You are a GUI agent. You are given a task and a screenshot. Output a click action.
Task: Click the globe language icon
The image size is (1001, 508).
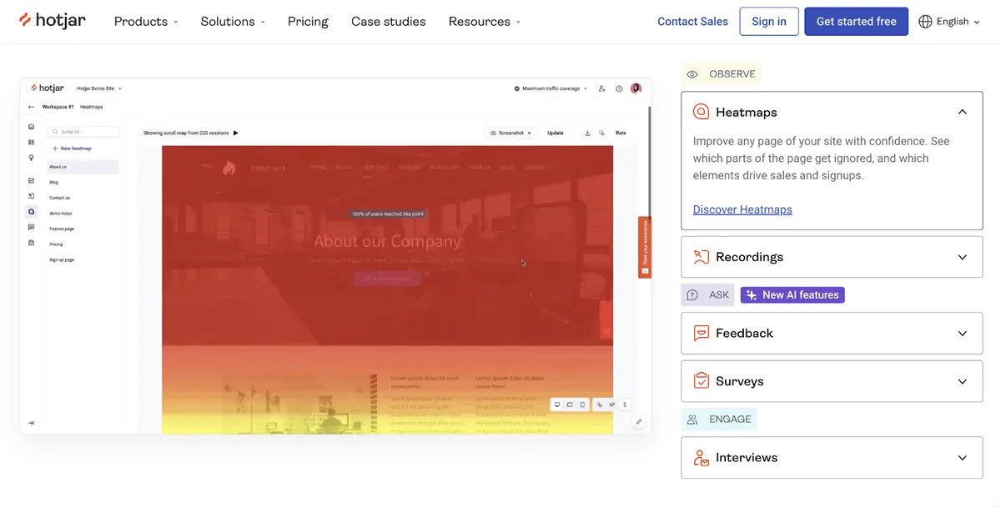(x=925, y=22)
